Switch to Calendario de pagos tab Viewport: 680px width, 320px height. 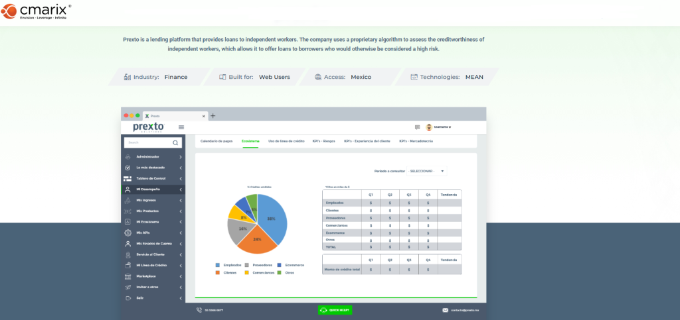pyautogui.click(x=216, y=141)
